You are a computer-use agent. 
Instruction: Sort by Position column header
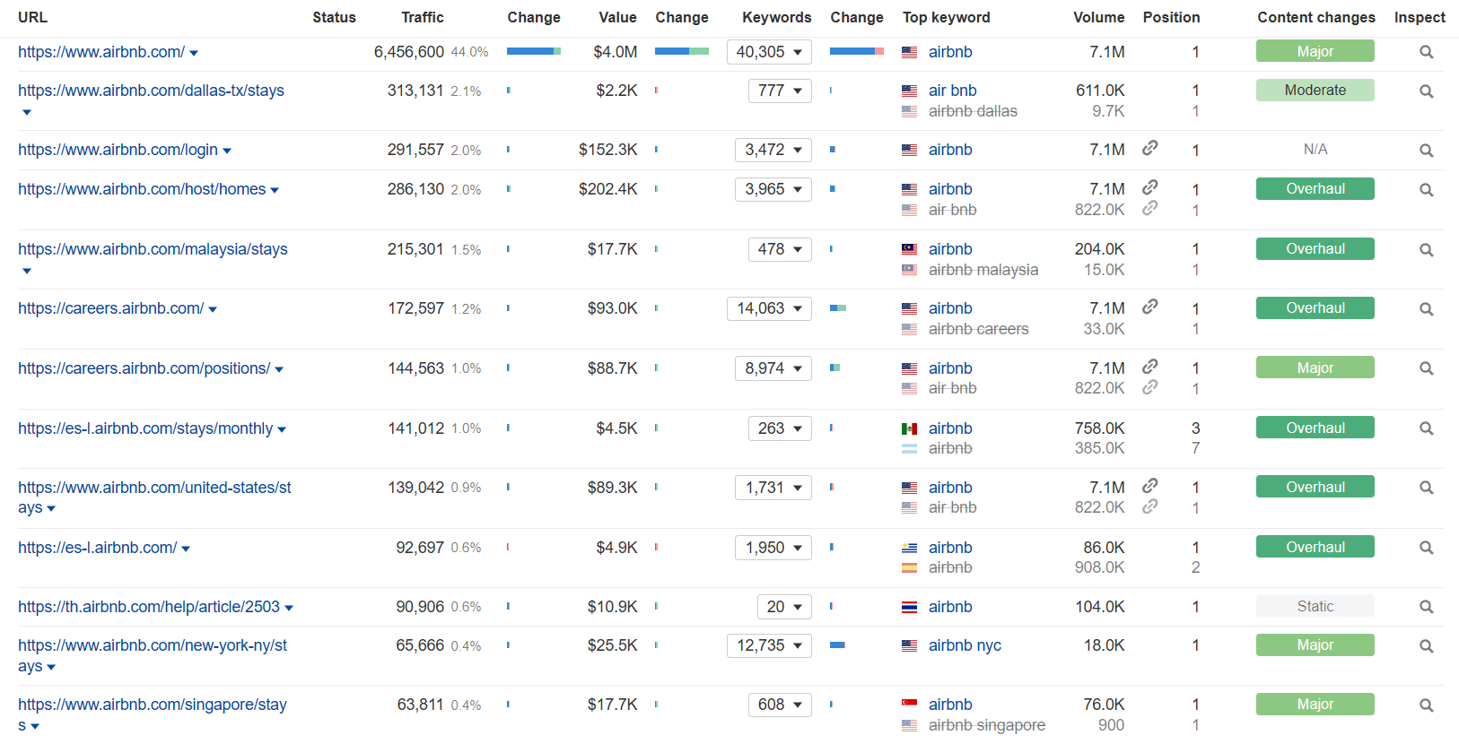(1171, 17)
